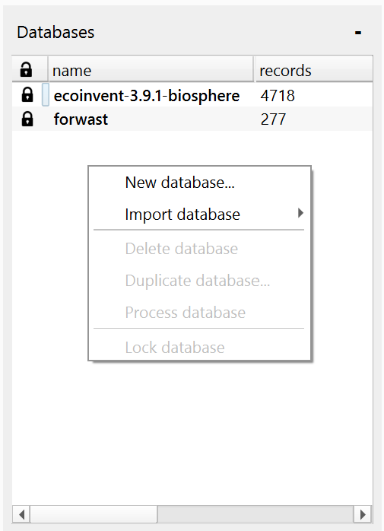Sort table by records column header
This screenshot has height=531, width=384.
tap(314, 70)
